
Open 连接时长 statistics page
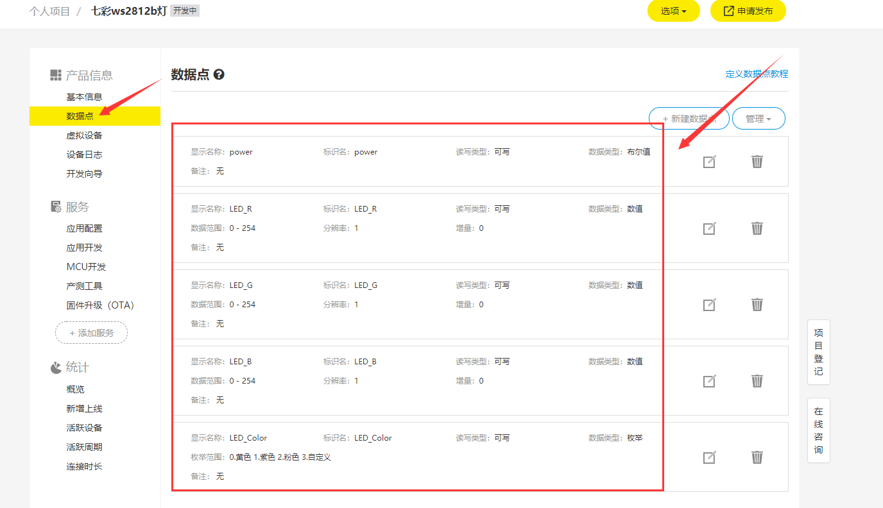point(84,466)
